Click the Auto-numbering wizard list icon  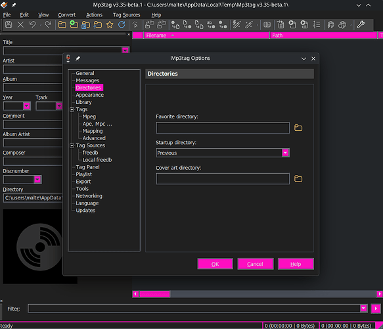[317, 25]
